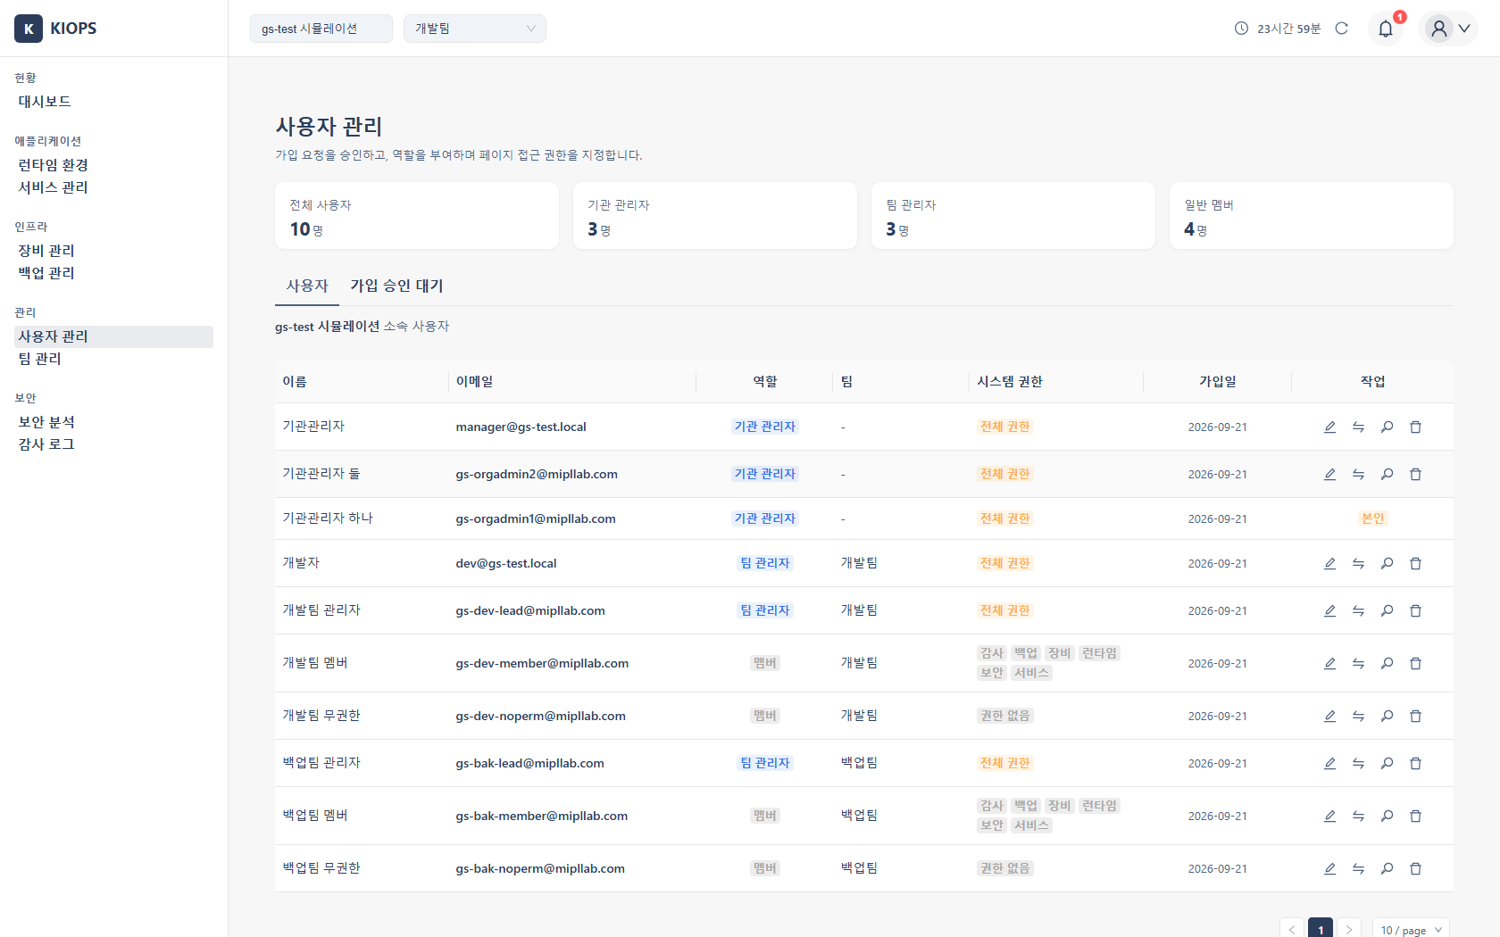
Task: Click the KIOPS logo
Action: pos(55,29)
